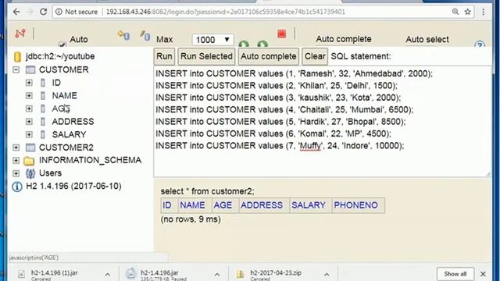Click the INFORMATION_SCHEMA folder icon
The width and height of the screenshot is (500, 281).
point(29,161)
